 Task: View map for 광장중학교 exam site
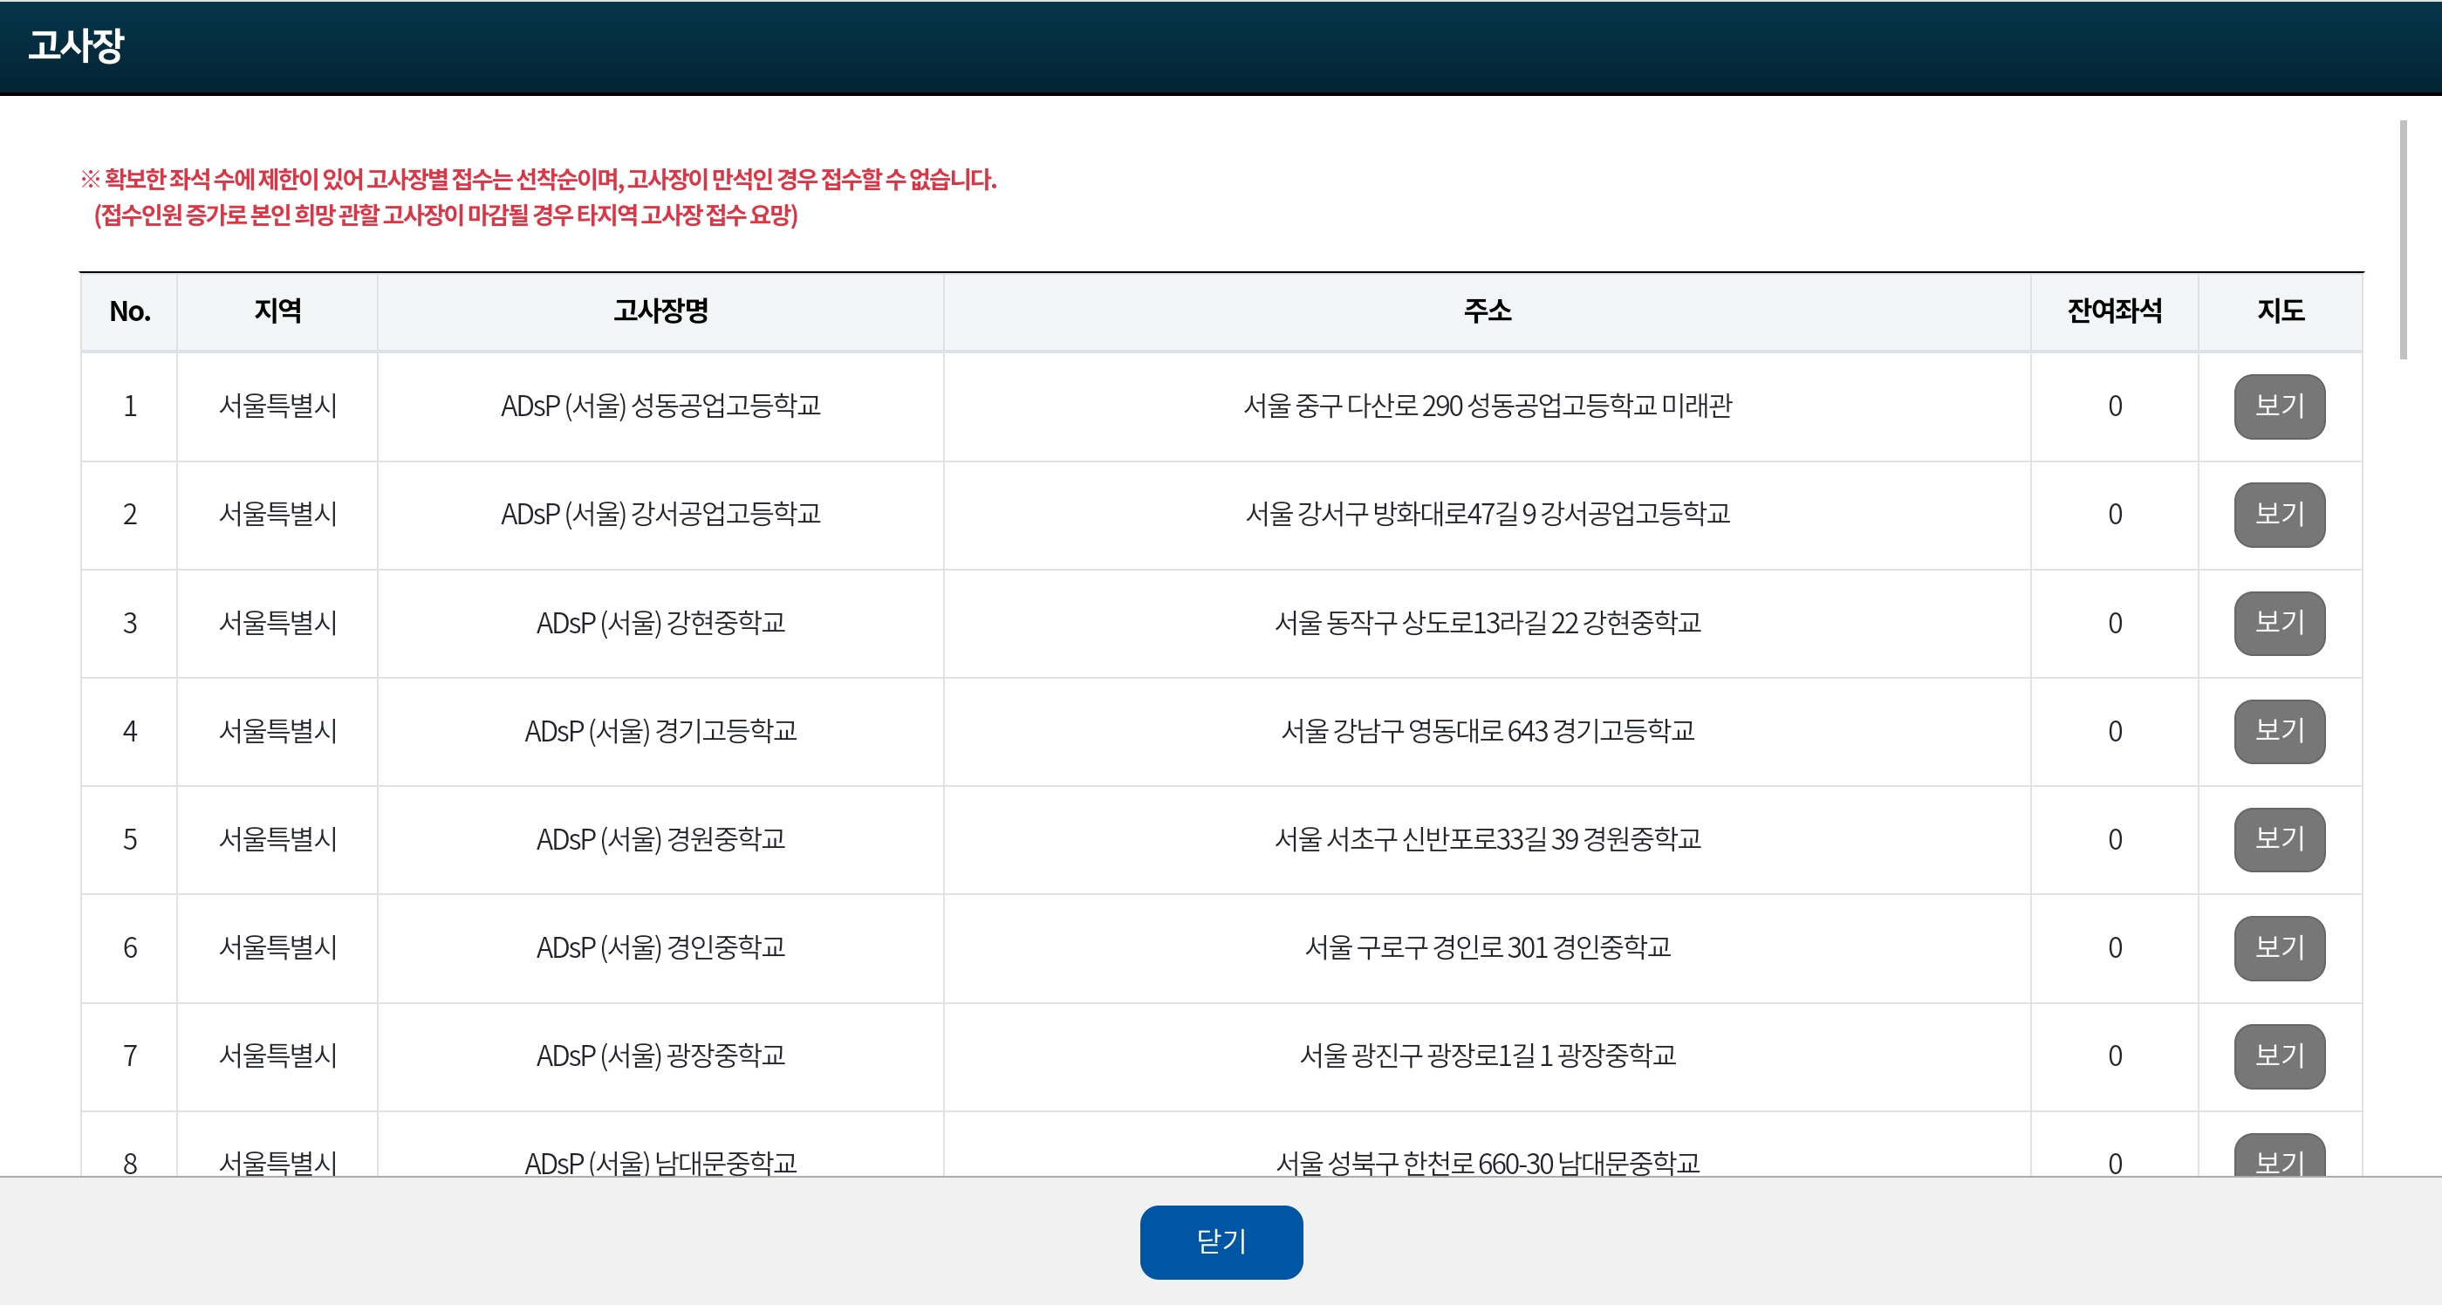[2278, 1056]
